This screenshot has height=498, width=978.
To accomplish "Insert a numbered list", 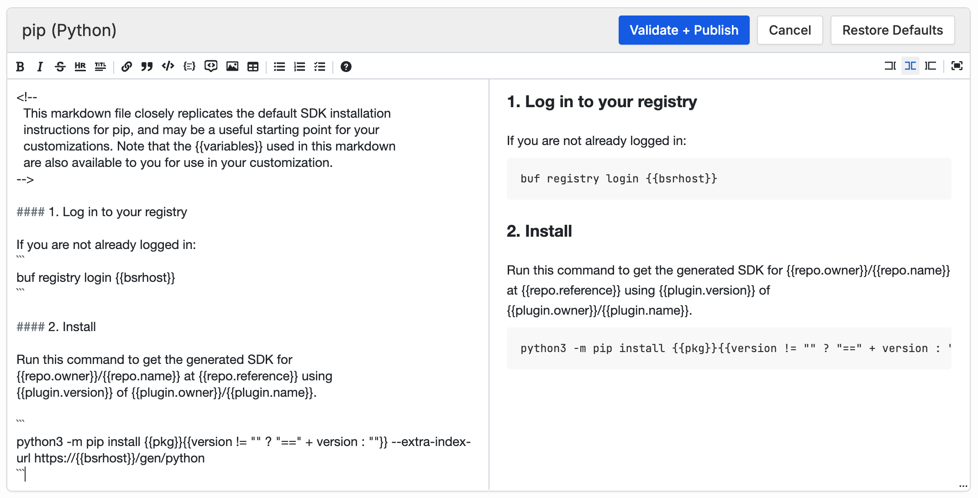I will coord(299,67).
